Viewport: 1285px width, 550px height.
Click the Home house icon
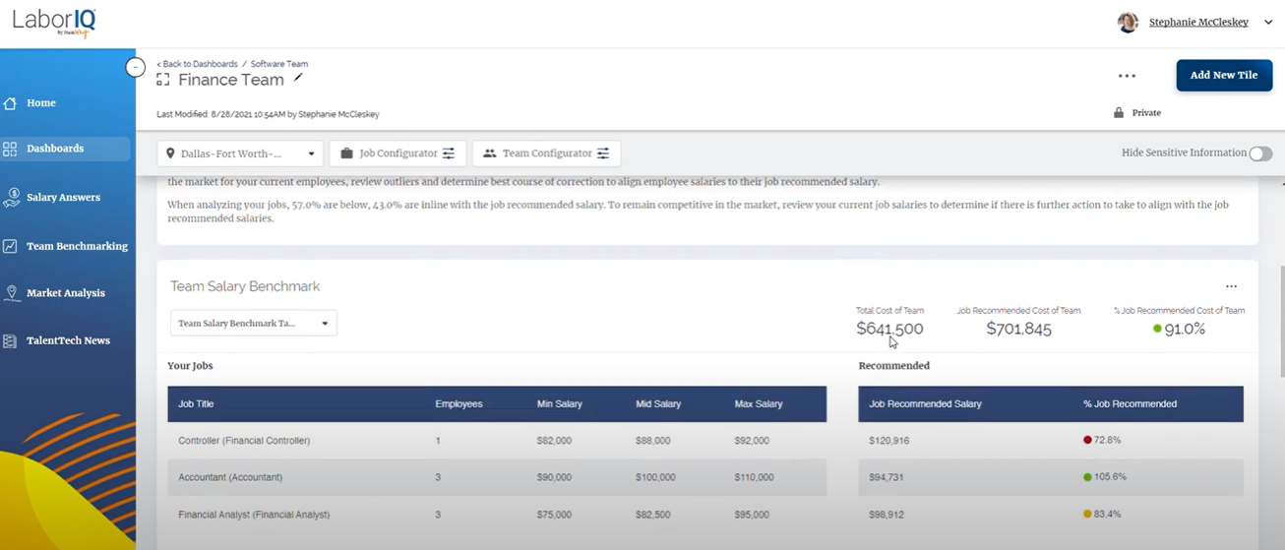pos(10,103)
